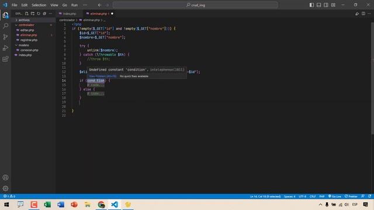Image resolution: width=374 pixels, height=210 pixels.
Task: Open editor more actions menu
Action: coord(369,13)
